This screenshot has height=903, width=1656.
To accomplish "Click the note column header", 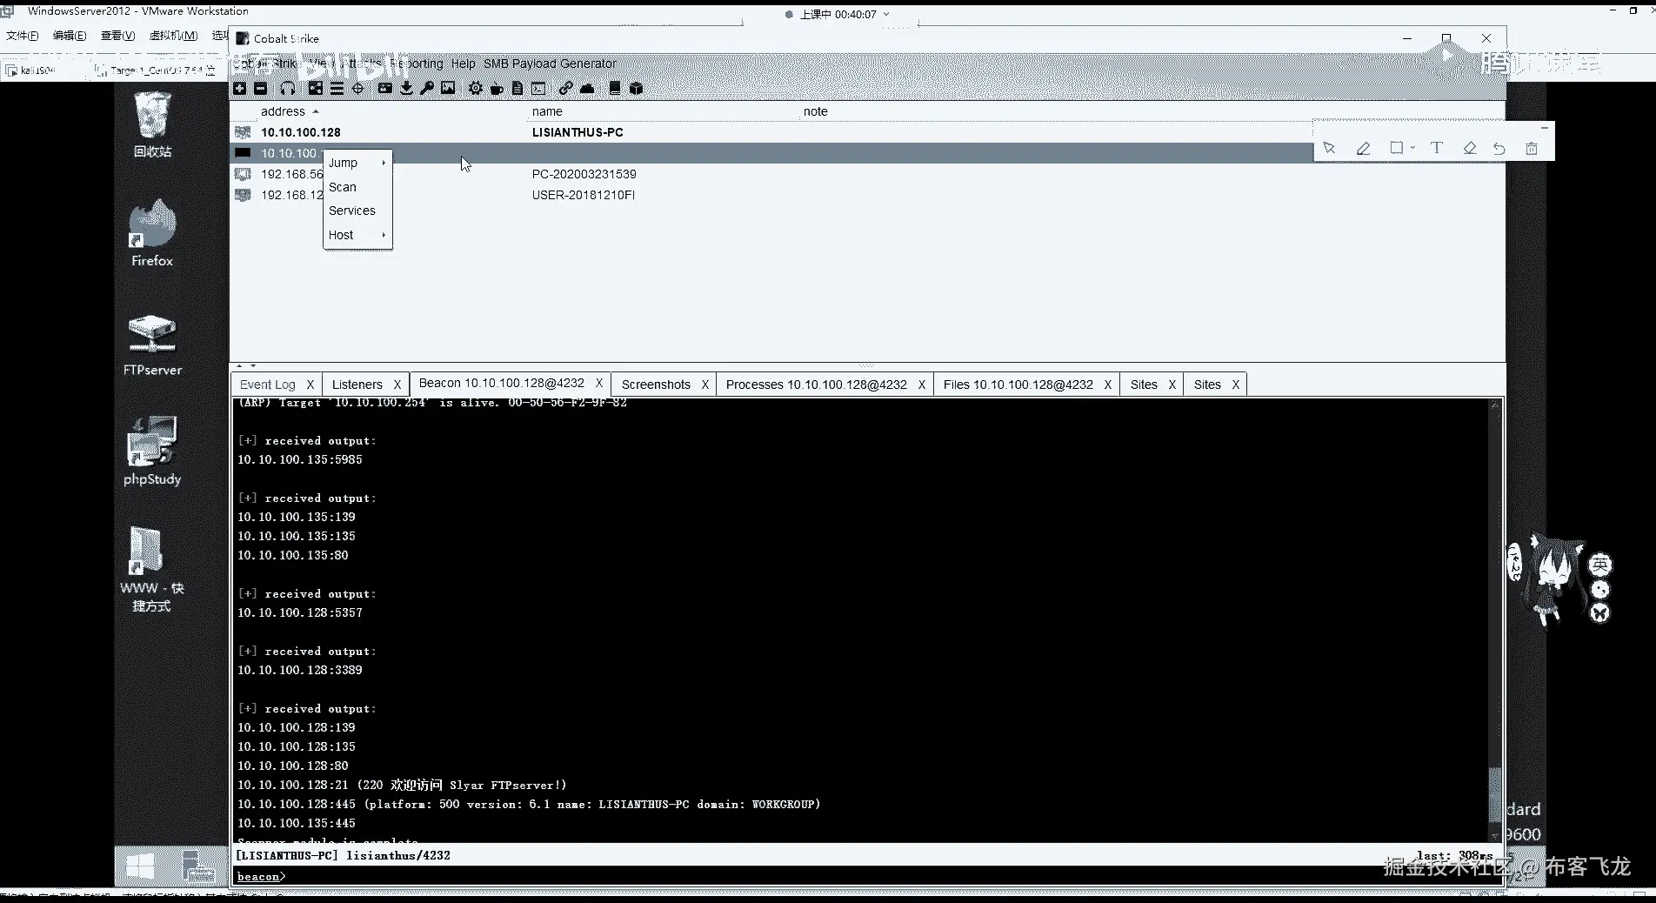I will click(815, 111).
